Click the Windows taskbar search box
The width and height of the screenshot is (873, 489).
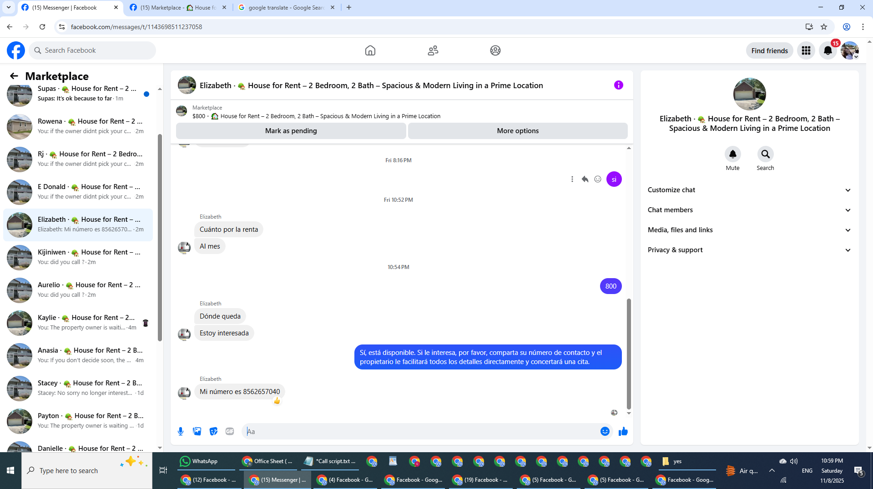point(86,471)
